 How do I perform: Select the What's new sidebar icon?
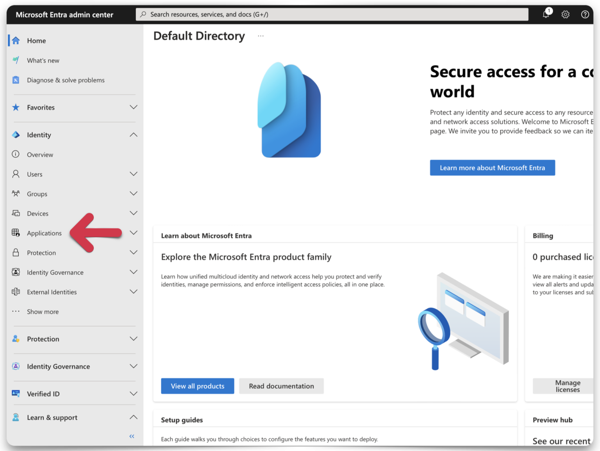[x=16, y=60]
